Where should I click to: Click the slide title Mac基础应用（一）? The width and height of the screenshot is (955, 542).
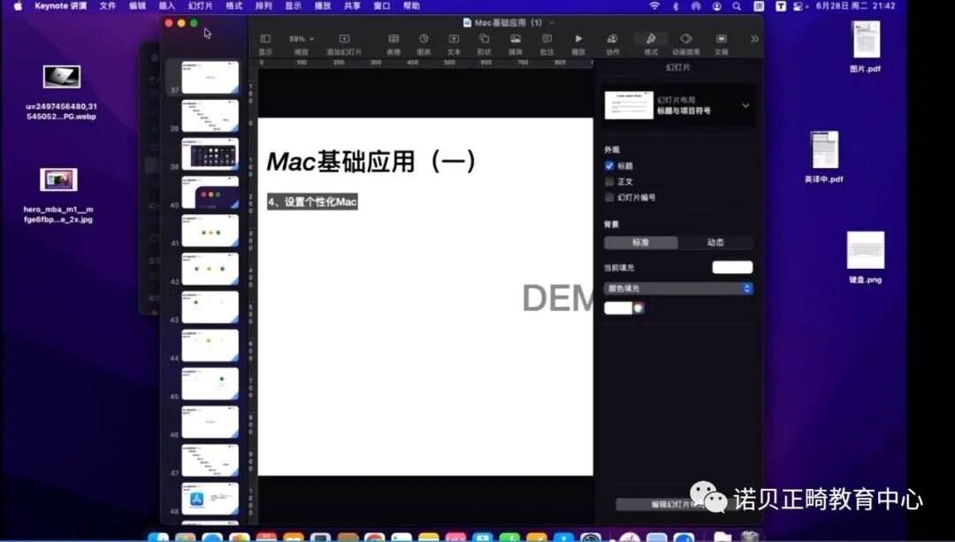tap(371, 162)
